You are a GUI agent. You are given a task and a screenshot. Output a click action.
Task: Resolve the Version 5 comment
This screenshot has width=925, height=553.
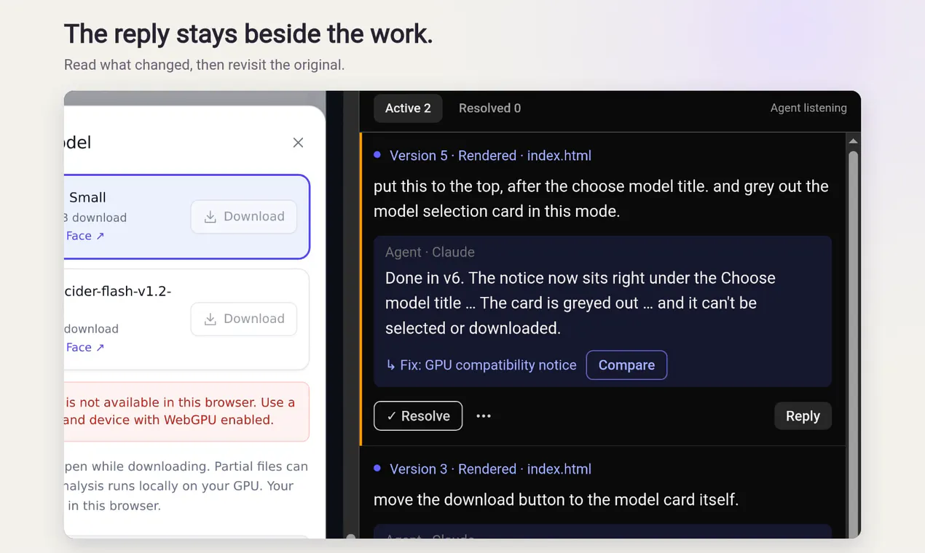pyautogui.click(x=418, y=416)
